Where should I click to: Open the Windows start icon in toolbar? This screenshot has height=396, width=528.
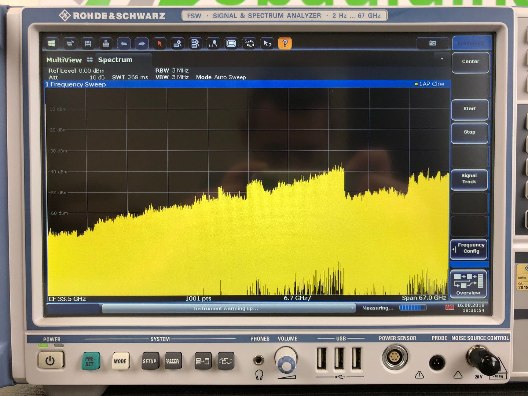pos(52,44)
